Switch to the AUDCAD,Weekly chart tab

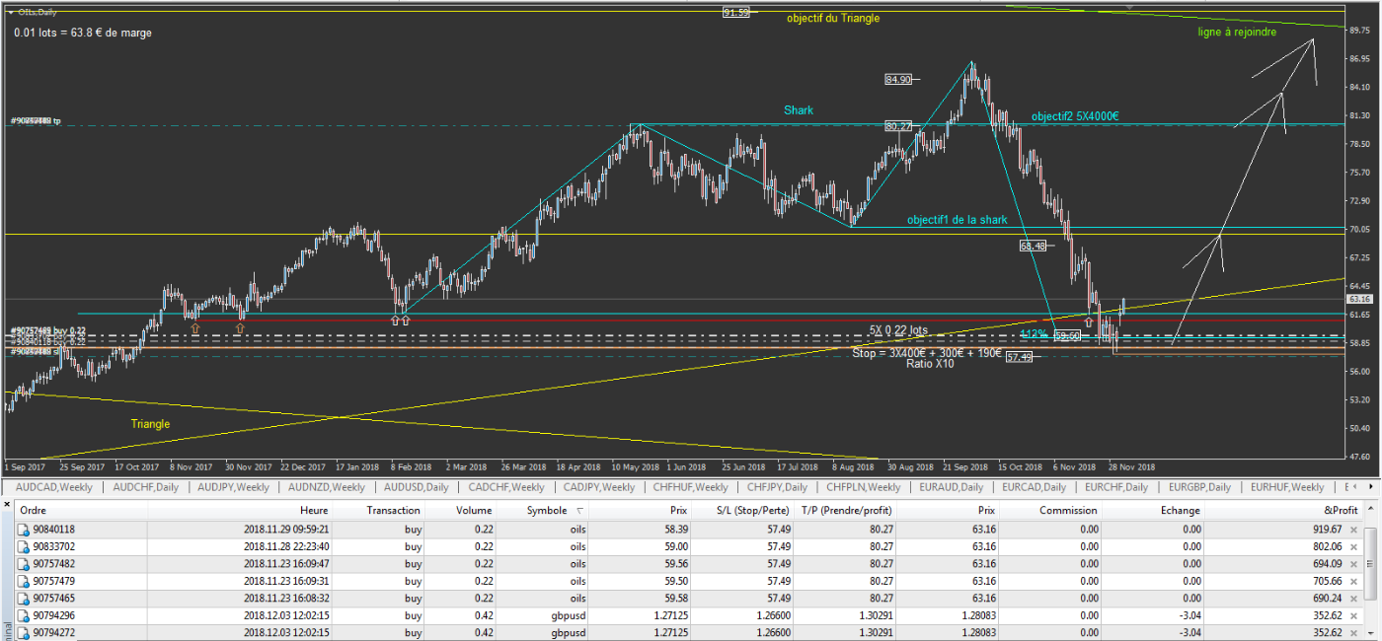pyautogui.click(x=48, y=487)
